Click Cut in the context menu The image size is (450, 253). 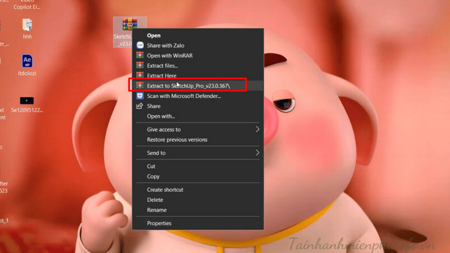click(151, 166)
